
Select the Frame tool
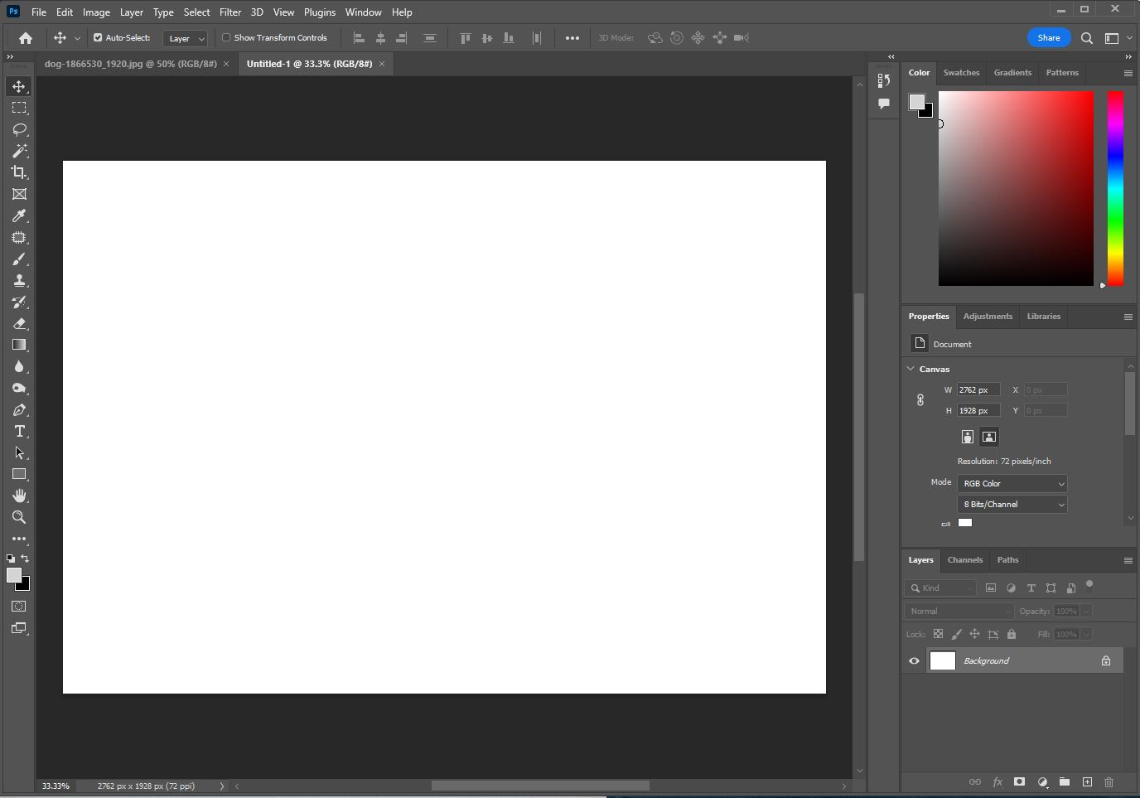(19, 194)
